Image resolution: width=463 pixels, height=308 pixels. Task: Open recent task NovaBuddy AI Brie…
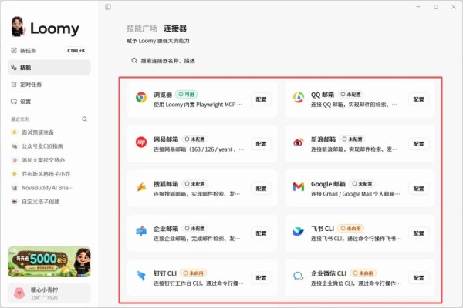pyautogui.click(x=49, y=188)
